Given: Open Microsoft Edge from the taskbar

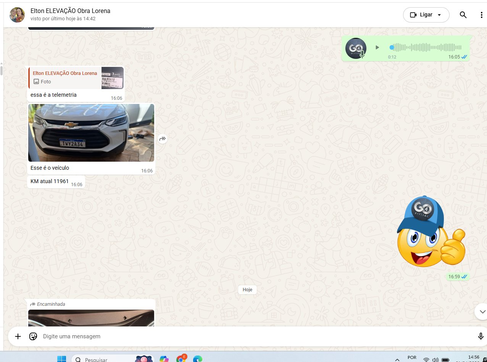Looking at the screenshot, I should click(197, 359).
